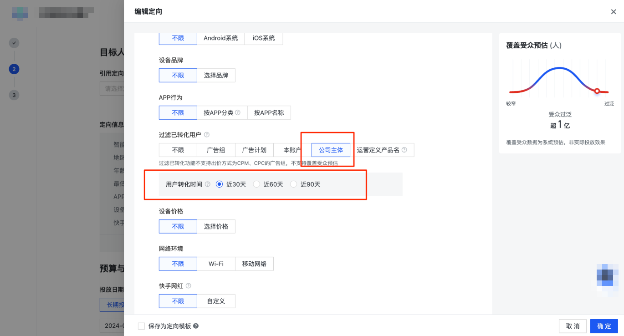
Task: Enable the 保存为定向模板 checkbox
Action: [x=141, y=326]
